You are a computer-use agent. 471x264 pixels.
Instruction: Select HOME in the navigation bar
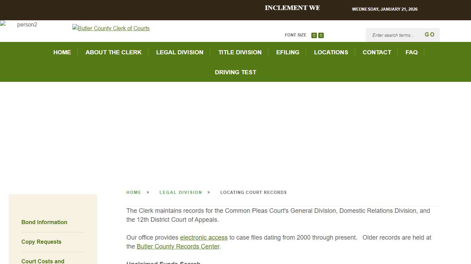point(62,52)
